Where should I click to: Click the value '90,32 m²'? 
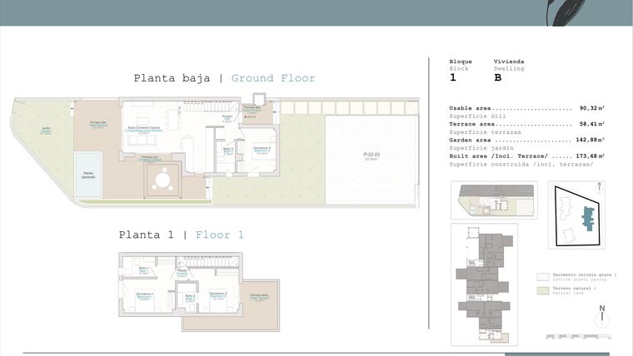[x=592, y=108]
